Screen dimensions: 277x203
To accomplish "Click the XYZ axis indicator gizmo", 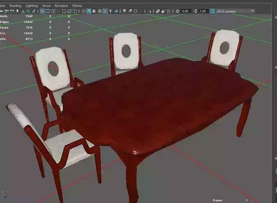I will [4, 194].
